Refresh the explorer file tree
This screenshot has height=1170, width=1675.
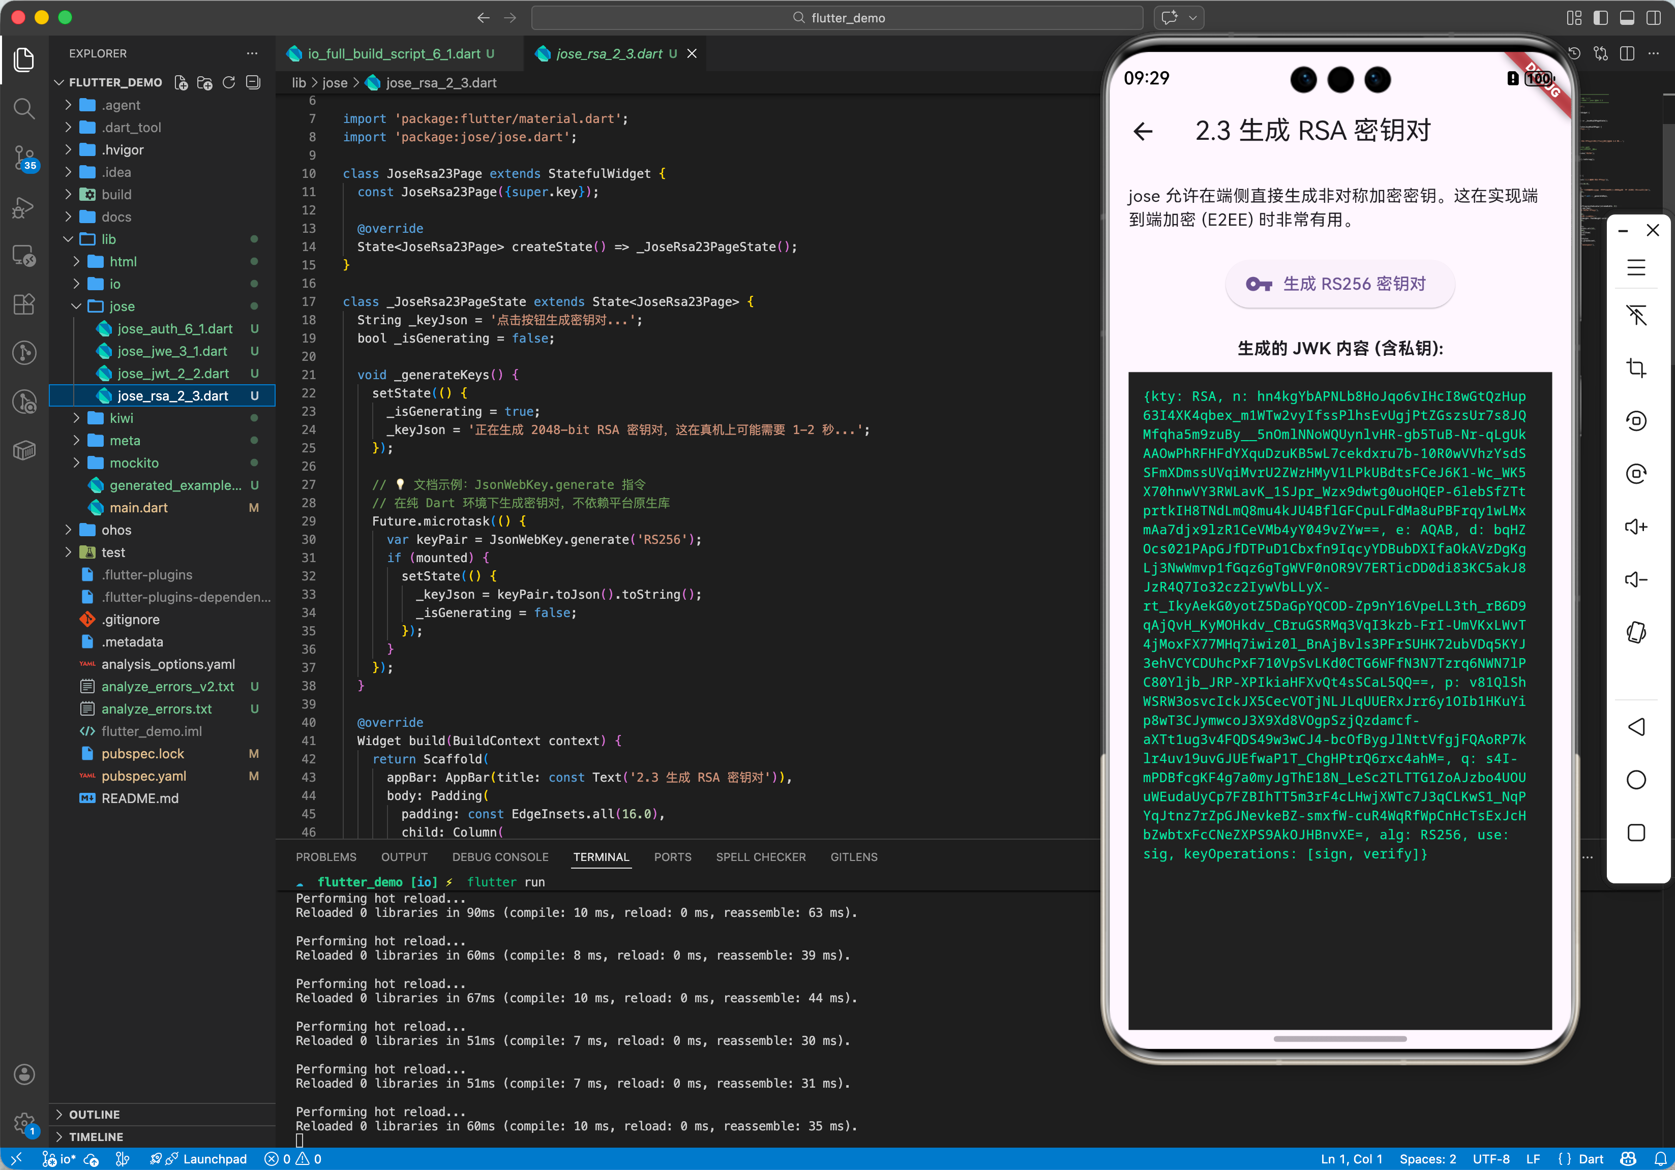(x=229, y=82)
